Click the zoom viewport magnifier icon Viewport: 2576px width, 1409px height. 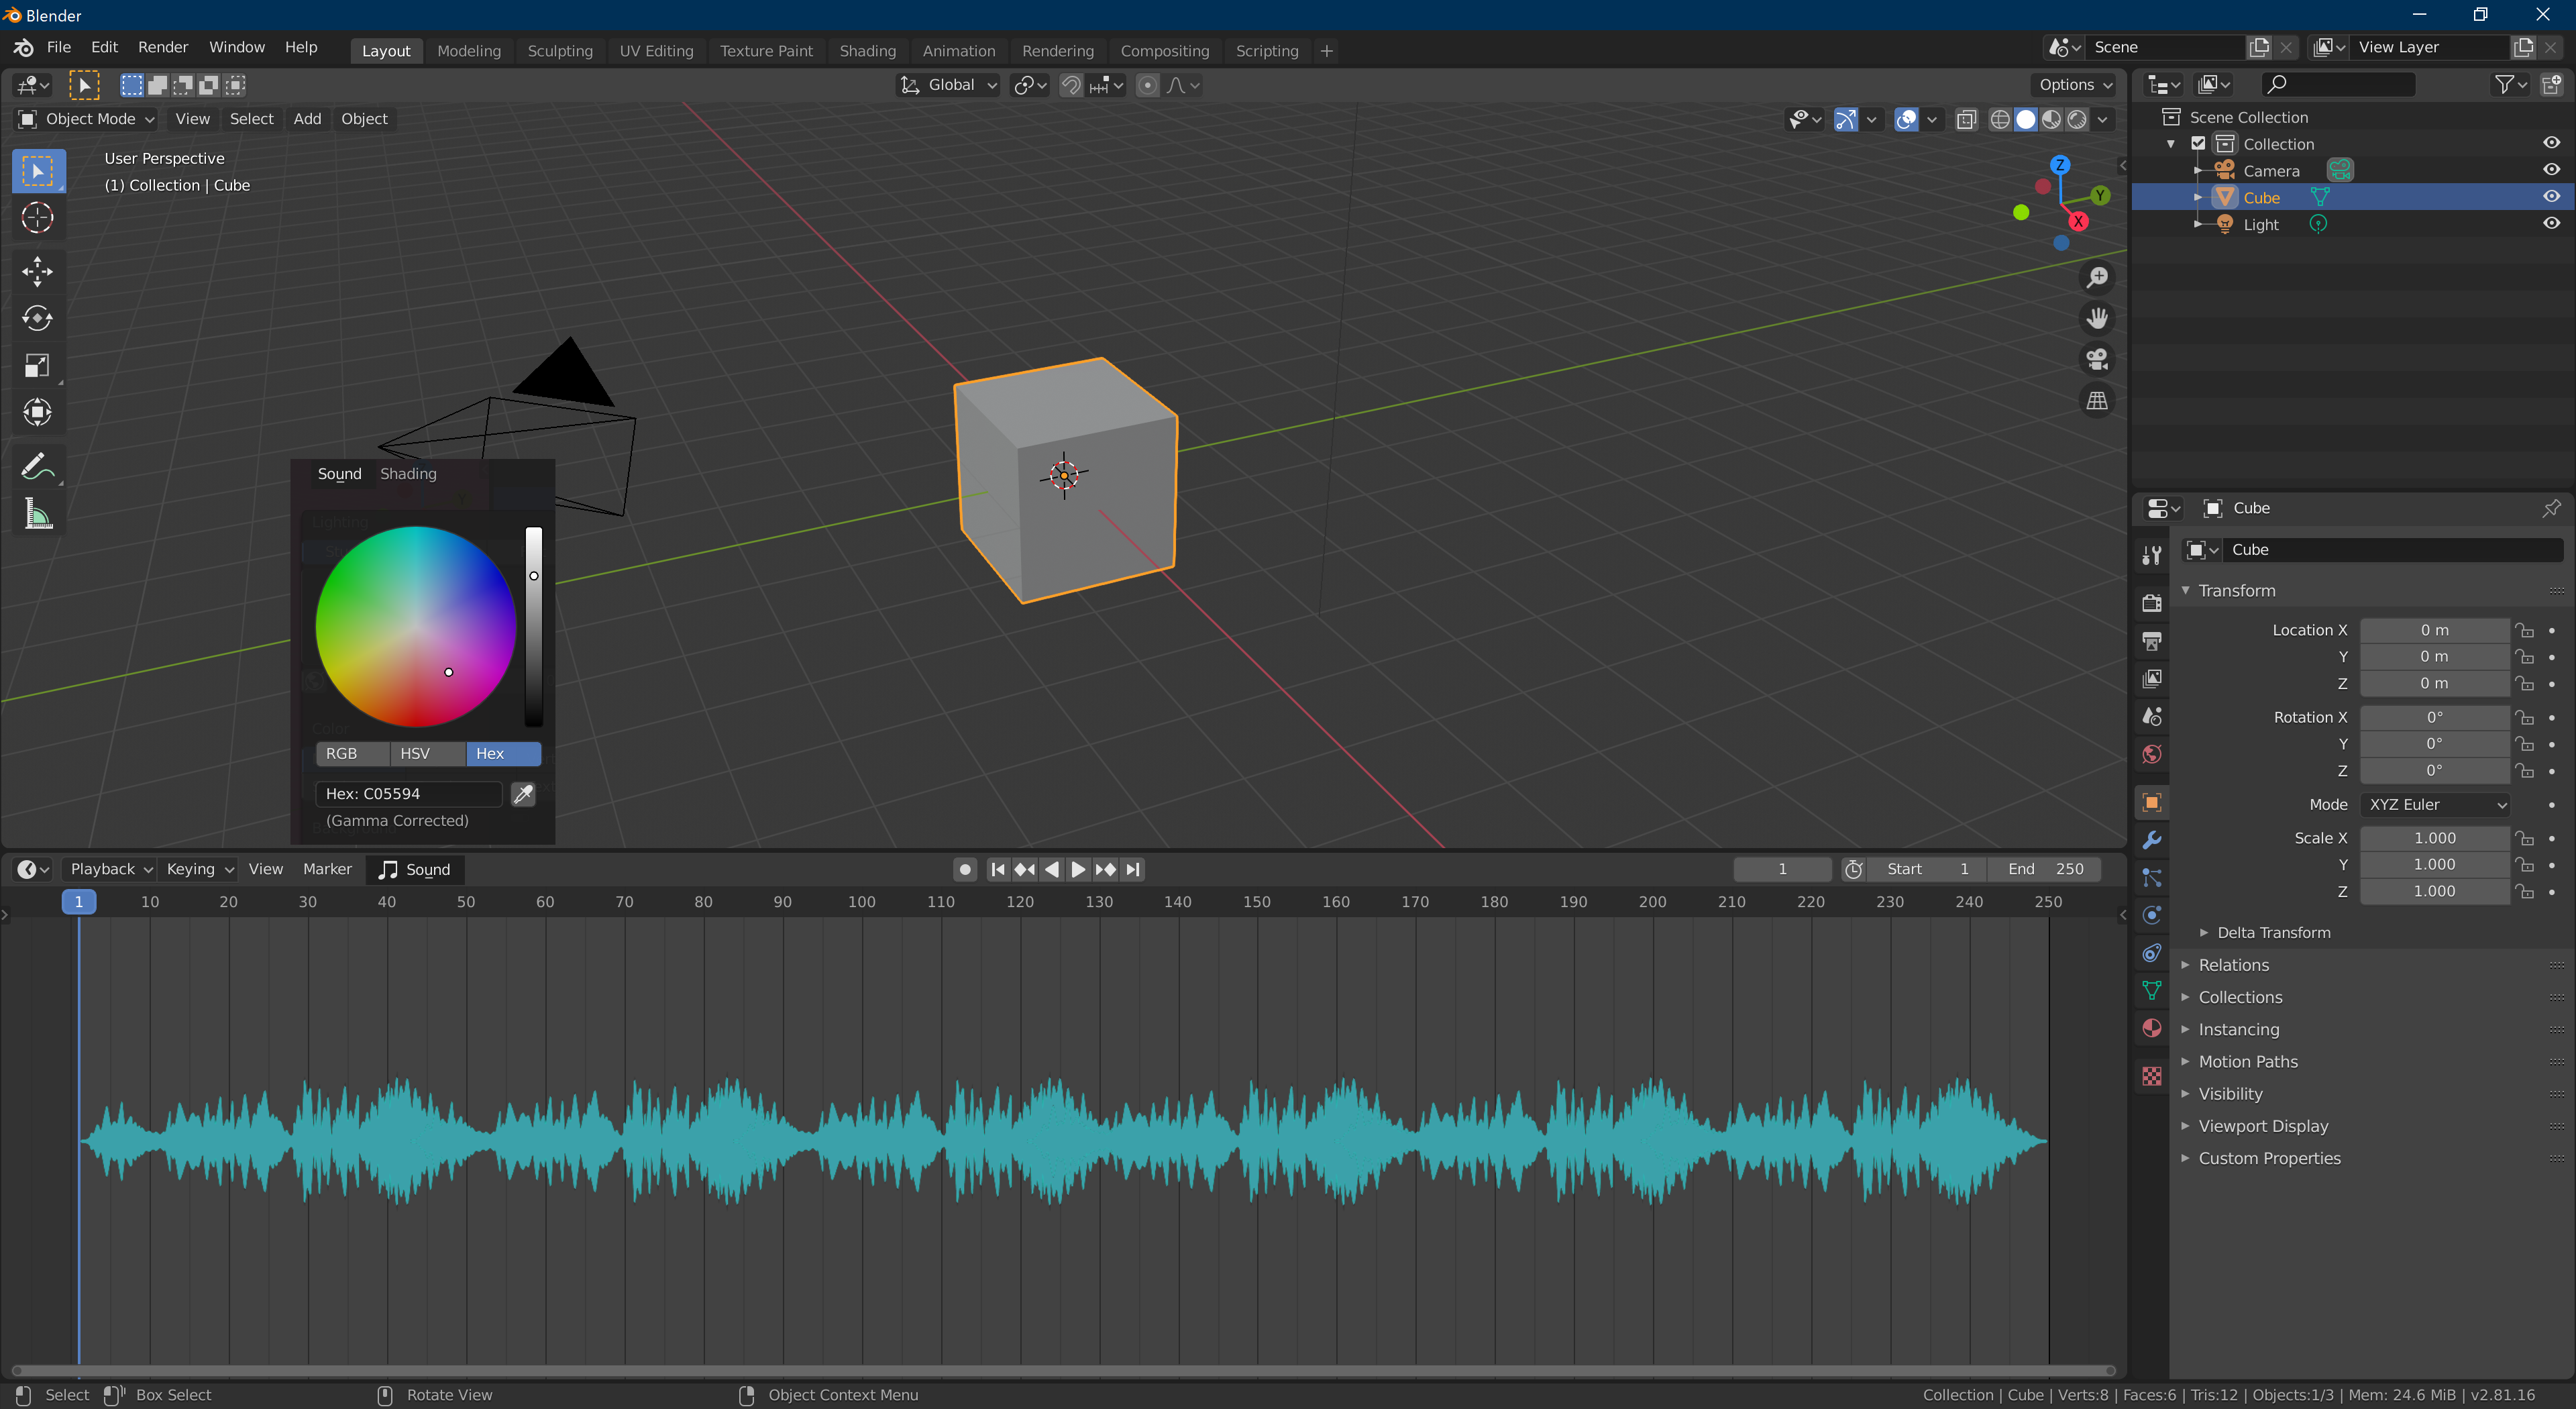click(2097, 277)
